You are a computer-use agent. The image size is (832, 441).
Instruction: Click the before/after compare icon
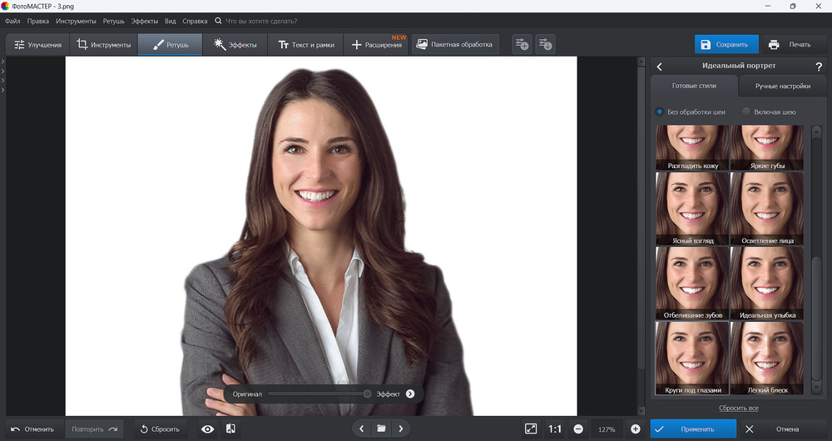230,429
